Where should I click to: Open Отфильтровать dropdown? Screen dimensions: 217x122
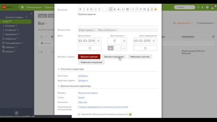[x=206, y=23]
